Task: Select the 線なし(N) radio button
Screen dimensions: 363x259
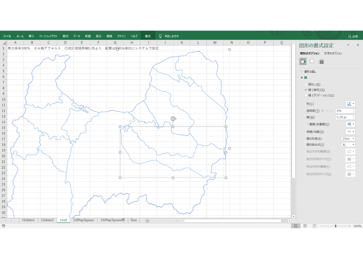Action: click(x=306, y=84)
